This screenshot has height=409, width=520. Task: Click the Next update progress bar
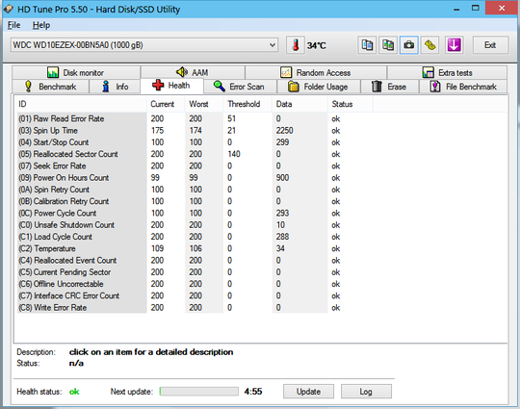tap(198, 392)
